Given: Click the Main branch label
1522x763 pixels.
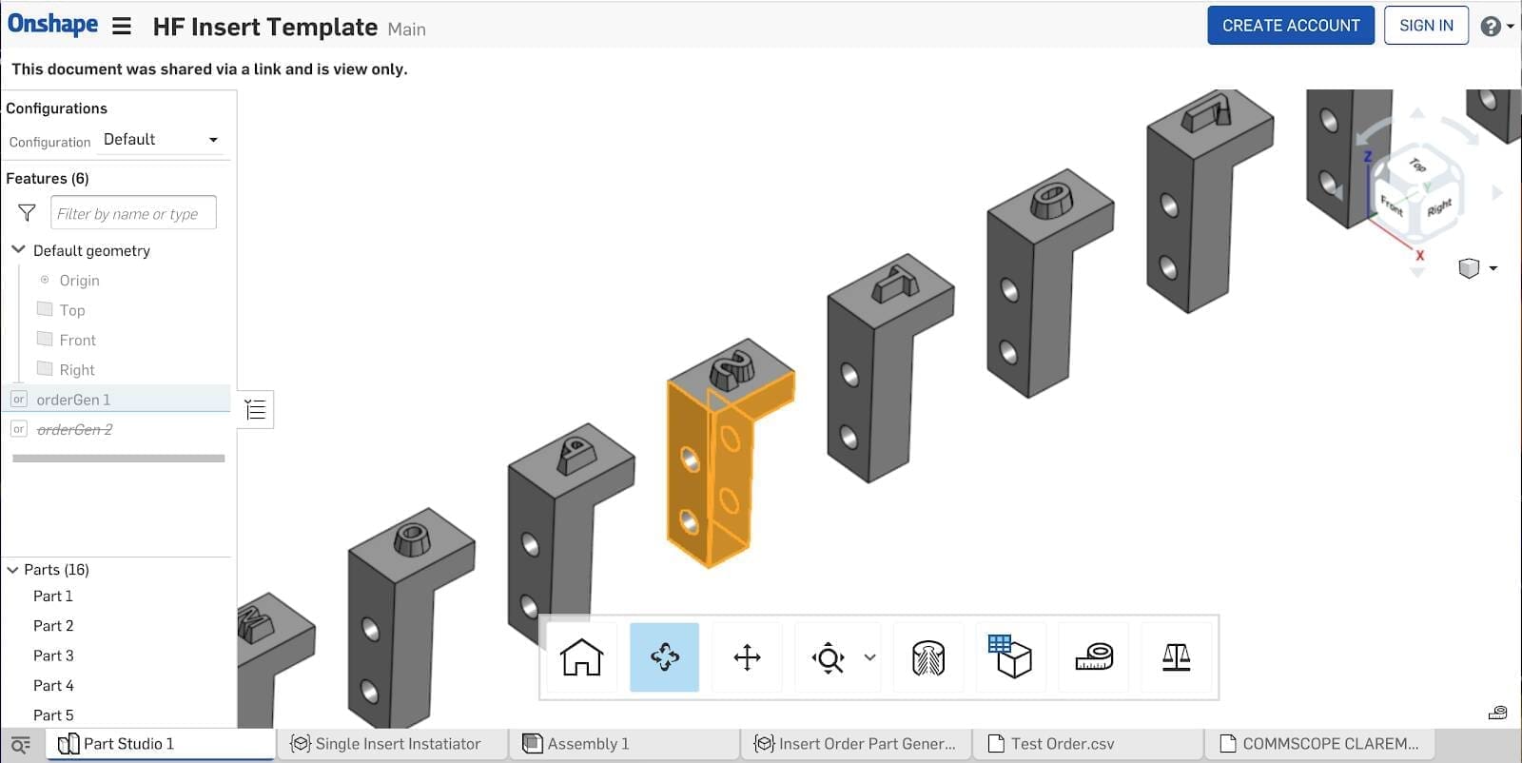Looking at the screenshot, I should (407, 29).
